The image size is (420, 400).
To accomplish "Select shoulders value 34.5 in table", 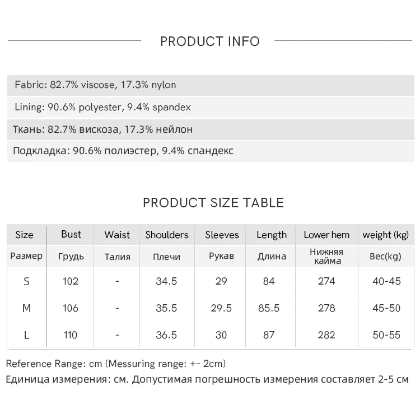I will click(x=166, y=281).
